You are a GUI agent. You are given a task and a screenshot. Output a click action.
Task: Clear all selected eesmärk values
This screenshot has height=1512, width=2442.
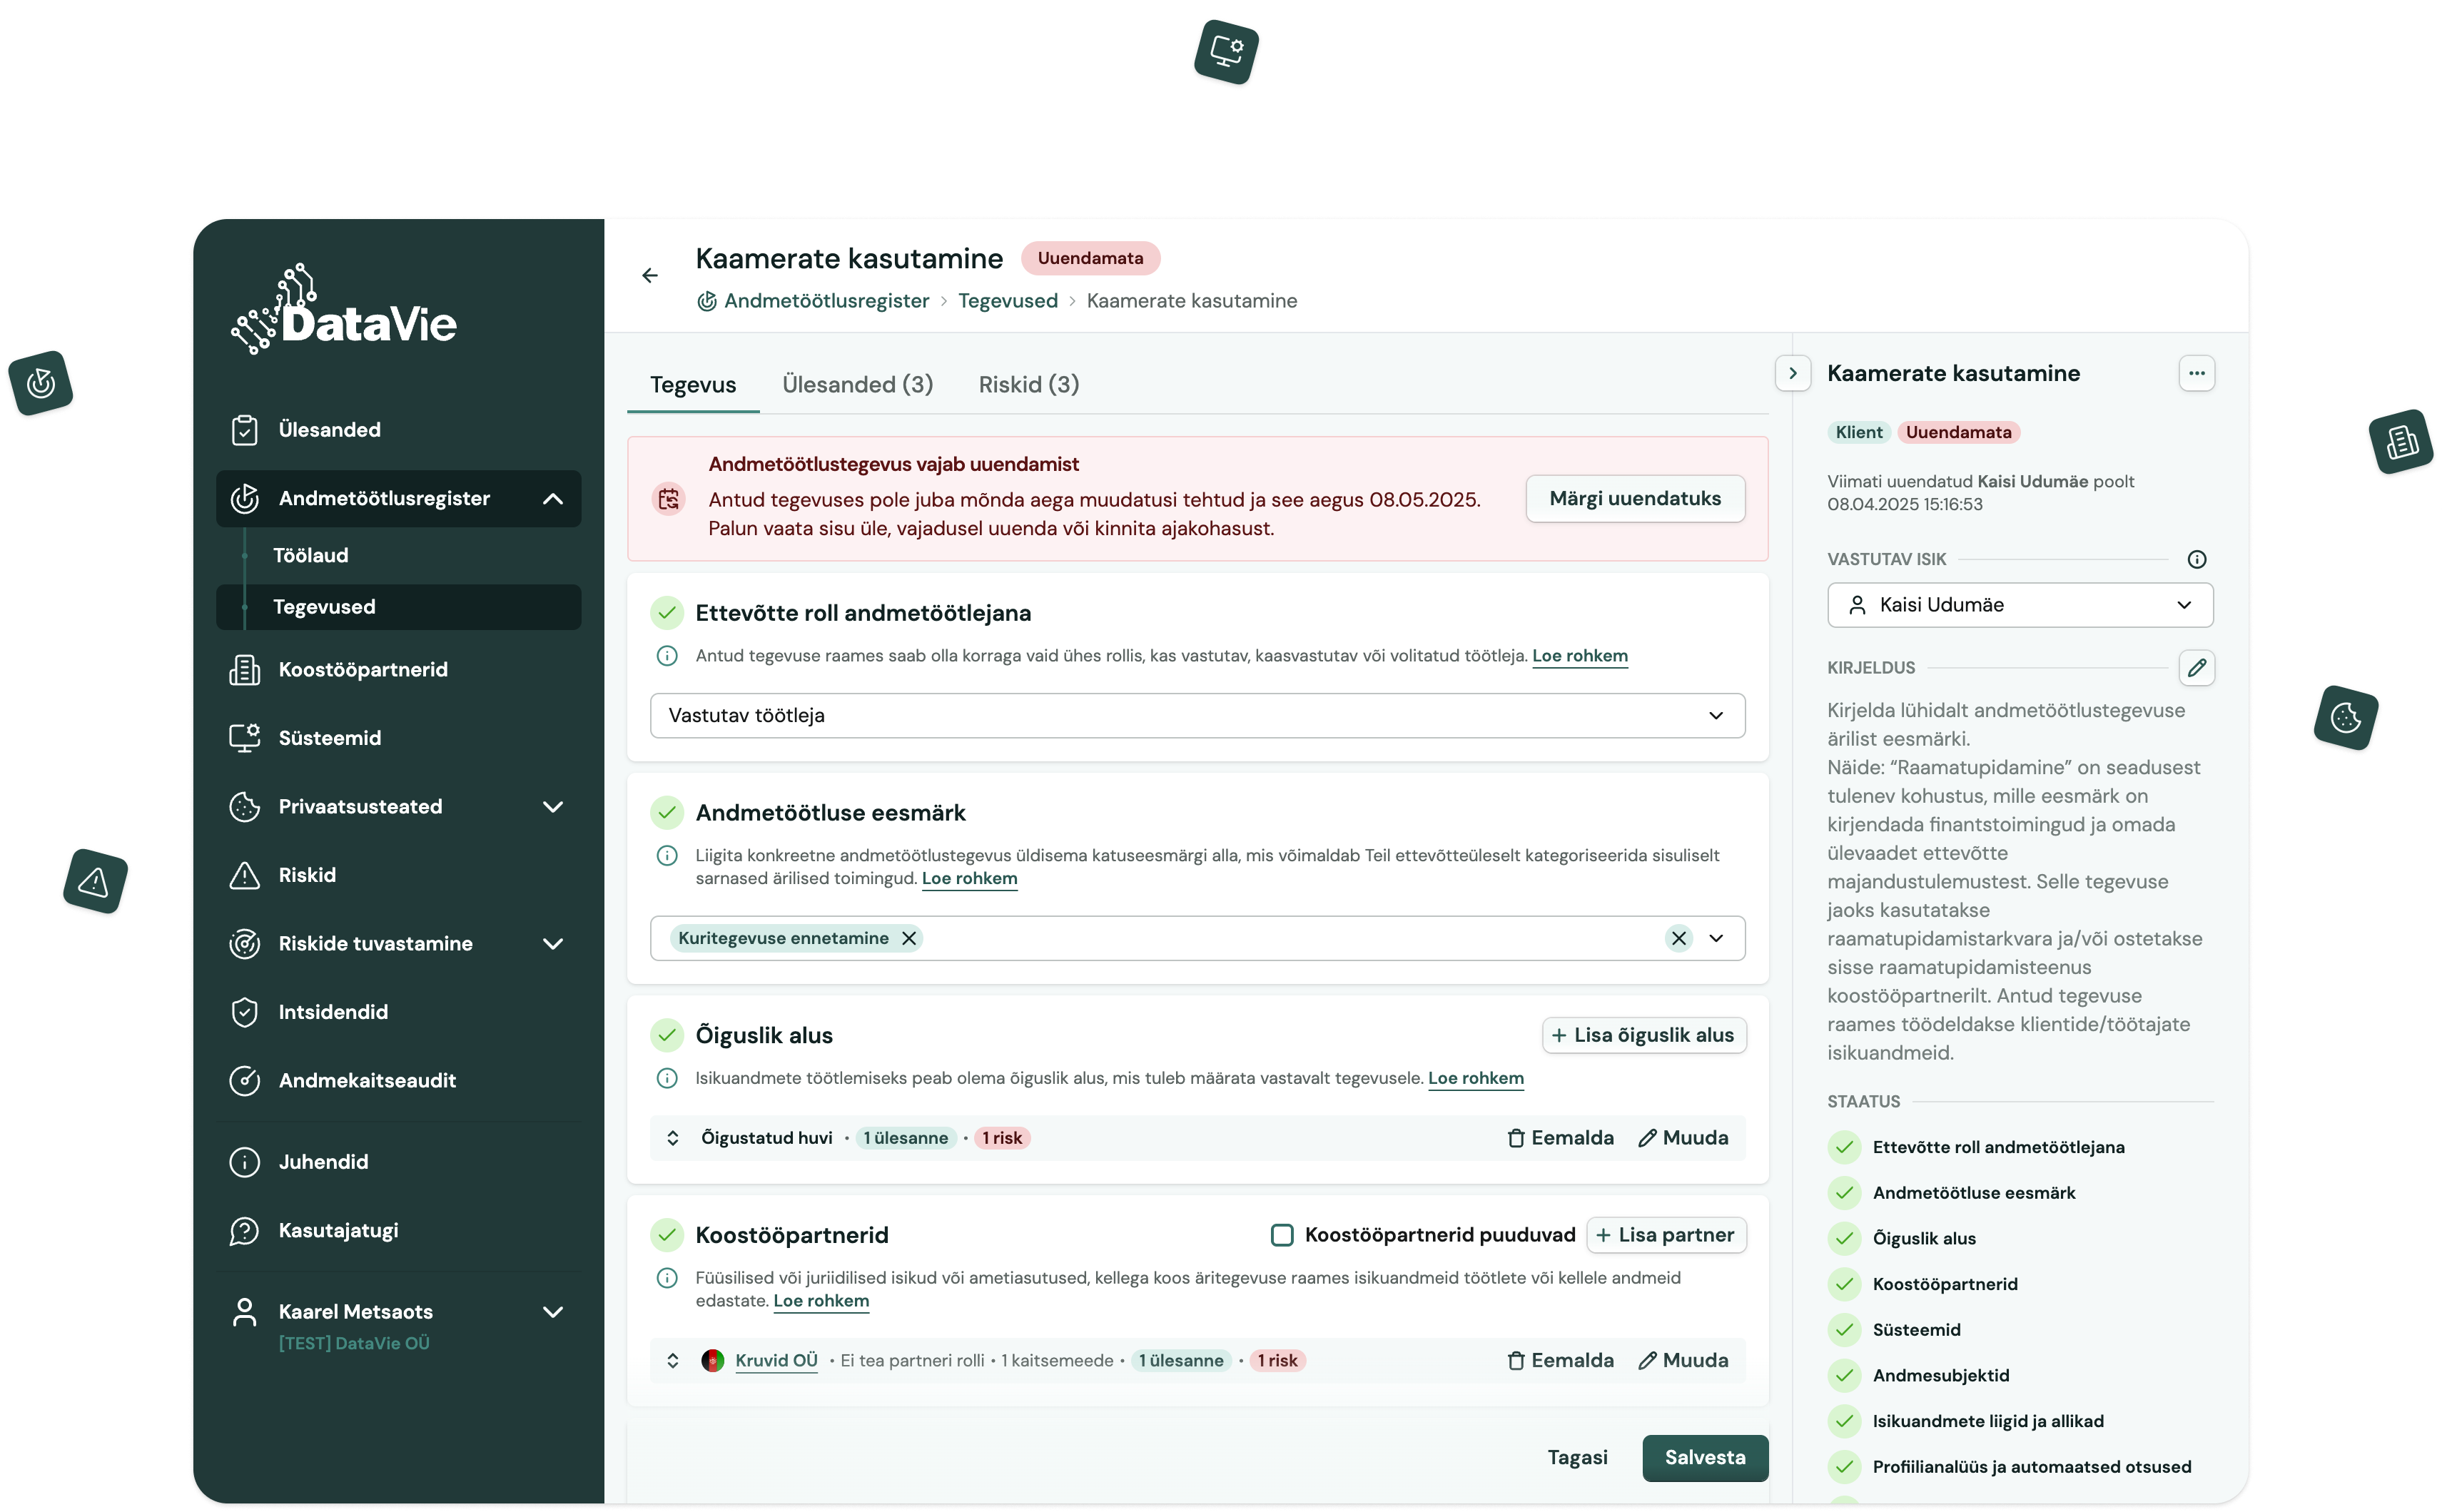click(x=1678, y=938)
